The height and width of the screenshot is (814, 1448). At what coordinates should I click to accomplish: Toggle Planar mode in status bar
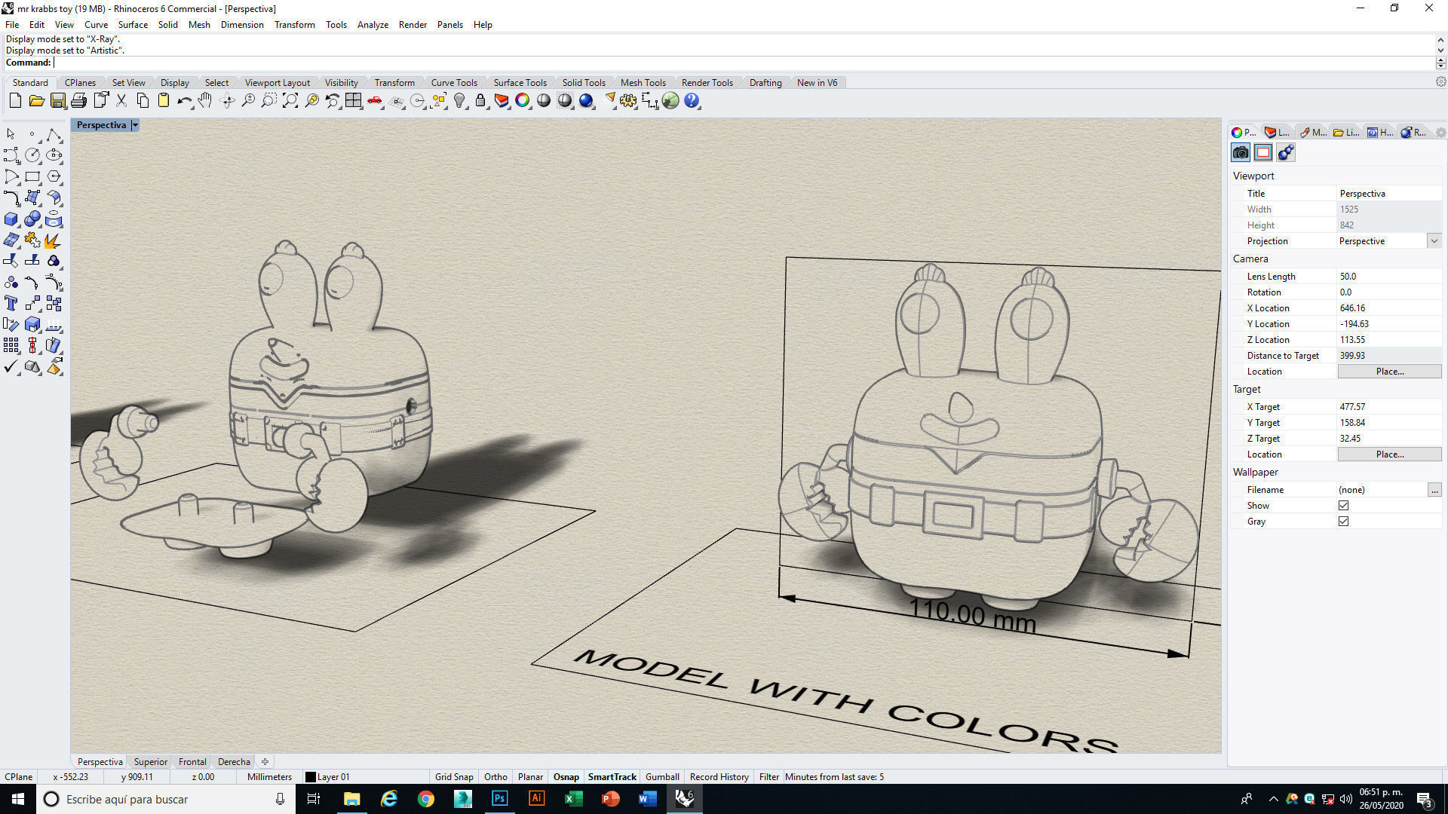point(530,777)
